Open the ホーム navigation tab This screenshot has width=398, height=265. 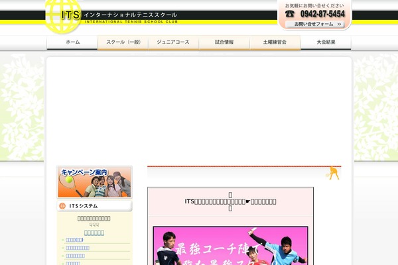[x=72, y=42]
